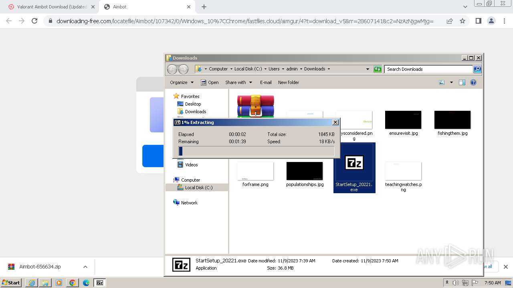Screen dimensions: 513x288
Task: Click Computer in the breadcrumb path
Action: [x=218, y=69]
